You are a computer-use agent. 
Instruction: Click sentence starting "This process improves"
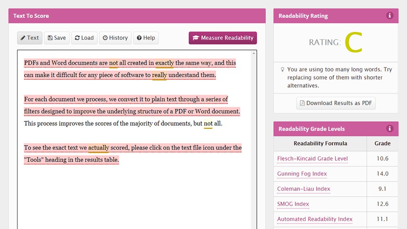pos(123,123)
